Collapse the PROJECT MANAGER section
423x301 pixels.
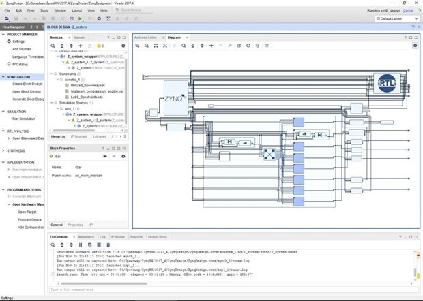pyautogui.click(x=3, y=34)
